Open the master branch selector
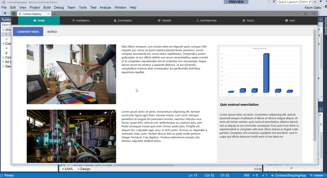Image resolution: width=327 pixels, height=178 pixels. point(318,175)
